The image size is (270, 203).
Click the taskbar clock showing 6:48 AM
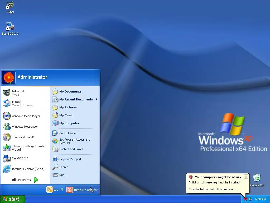[x=260, y=199]
